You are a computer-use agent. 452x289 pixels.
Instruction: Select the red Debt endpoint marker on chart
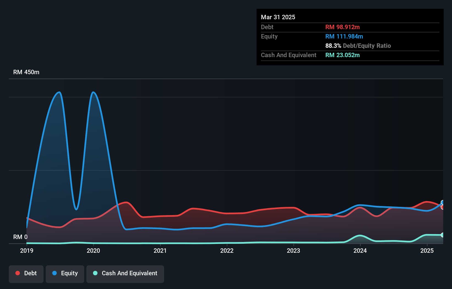pos(443,207)
